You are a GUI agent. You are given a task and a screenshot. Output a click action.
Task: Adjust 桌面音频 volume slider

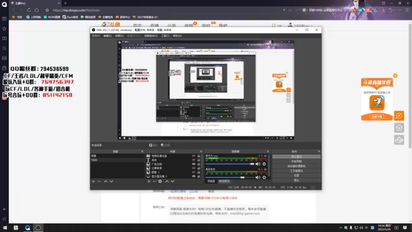(230, 177)
